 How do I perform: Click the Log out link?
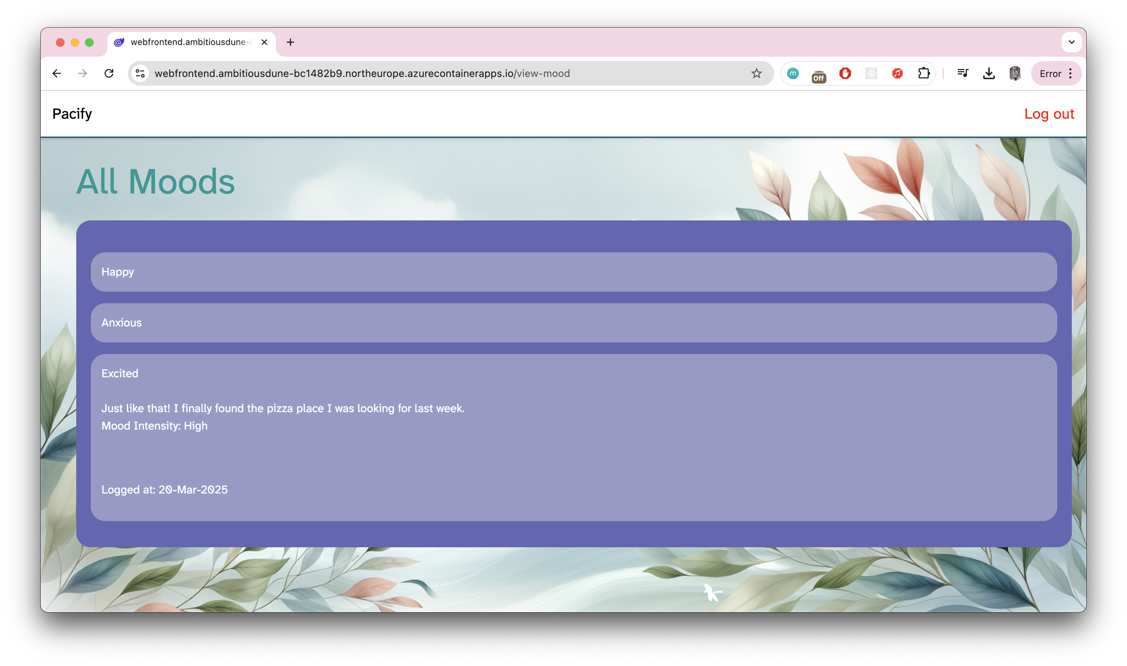1049,114
